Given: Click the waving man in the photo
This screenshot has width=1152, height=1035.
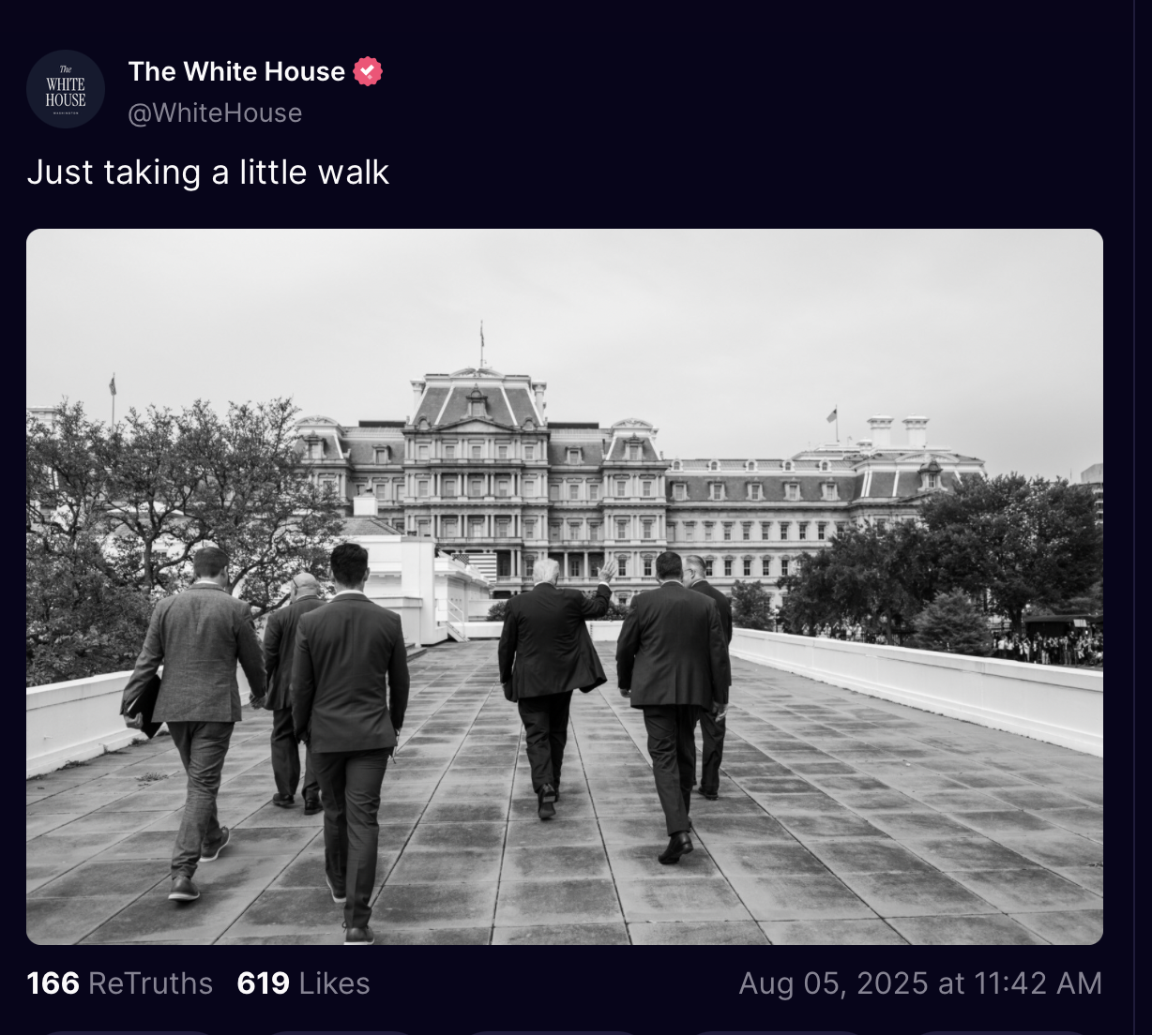Looking at the screenshot, I should point(553,686).
